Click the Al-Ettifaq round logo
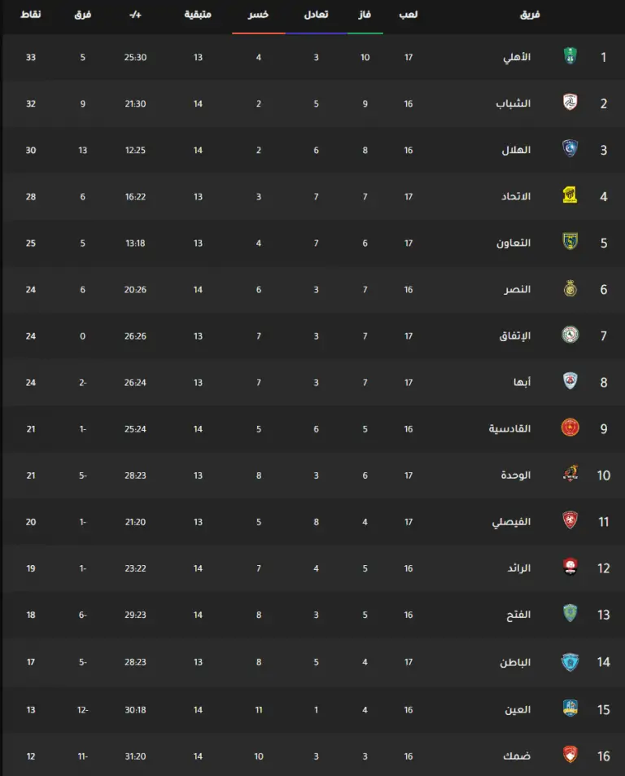Viewport: 625px width, 776px height. click(570, 335)
